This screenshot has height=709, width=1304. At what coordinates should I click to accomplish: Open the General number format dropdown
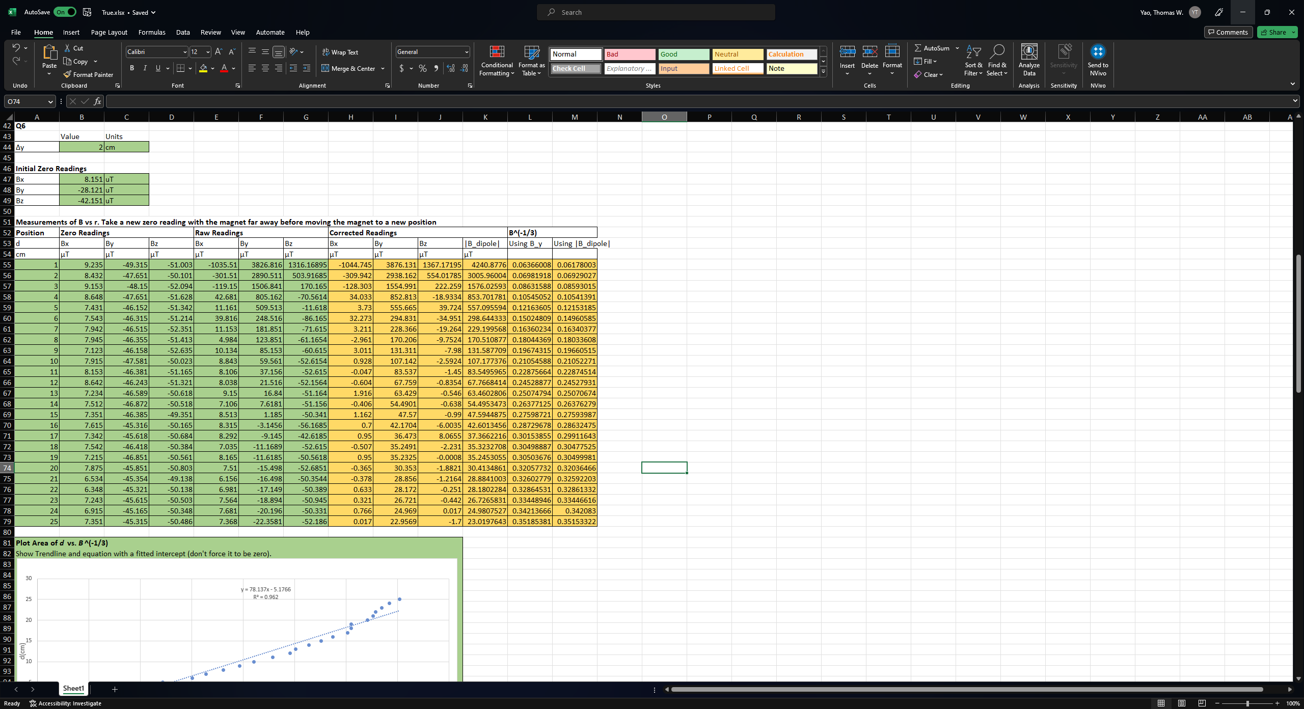pyautogui.click(x=466, y=52)
